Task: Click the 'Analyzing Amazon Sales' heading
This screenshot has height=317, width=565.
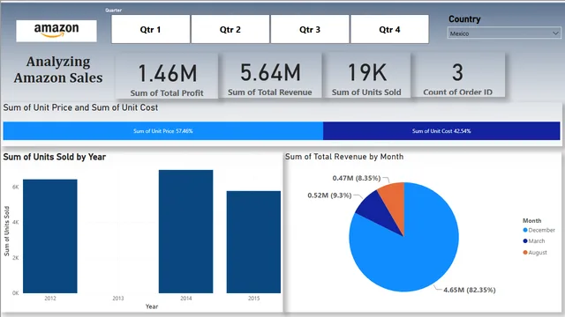Action: tap(58, 70)
